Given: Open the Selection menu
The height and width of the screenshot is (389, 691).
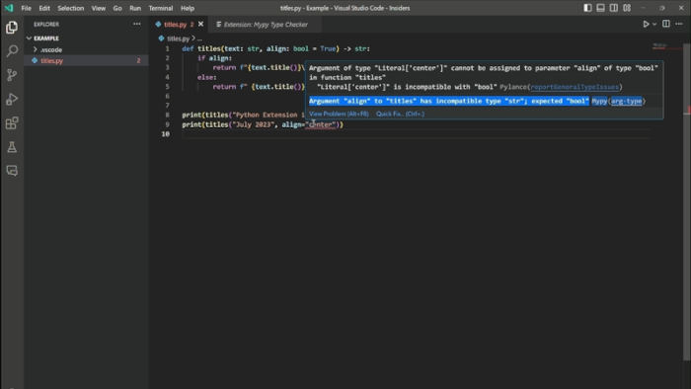Looking at the screenshot, I should (70, 8).
